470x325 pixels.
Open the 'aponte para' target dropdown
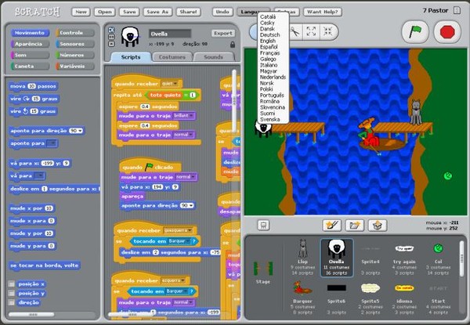(52, 143)
